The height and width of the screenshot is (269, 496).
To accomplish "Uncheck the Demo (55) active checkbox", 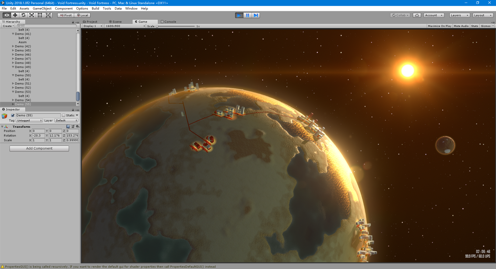I will pyautogui.click(x=13, y=116).
